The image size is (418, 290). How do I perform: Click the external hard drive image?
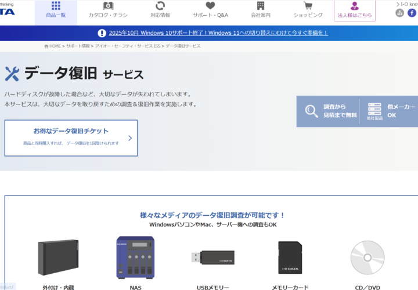[58, 257]
